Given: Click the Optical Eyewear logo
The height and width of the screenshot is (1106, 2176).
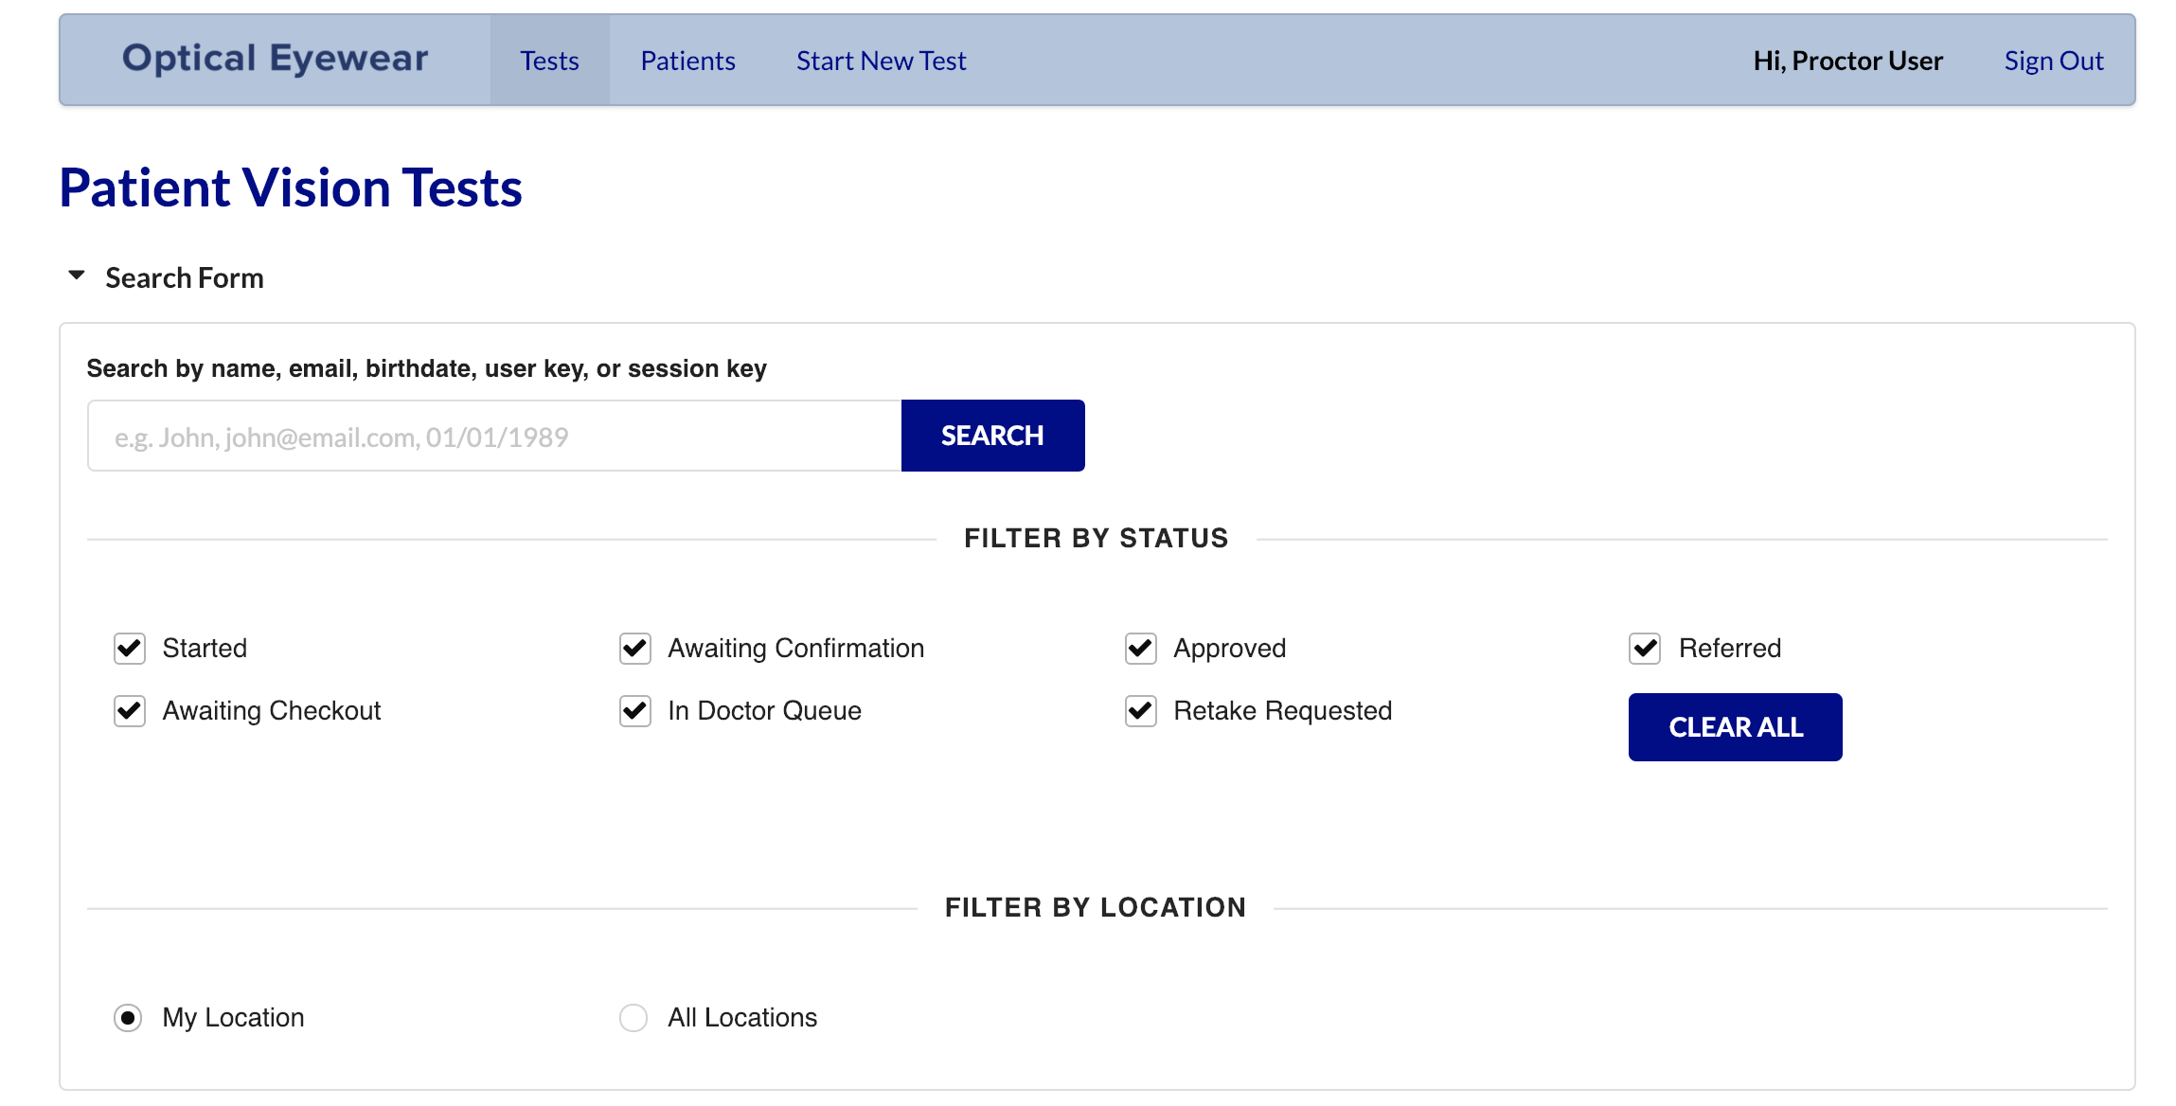Looking at the screenshot, I should [275, 59].
